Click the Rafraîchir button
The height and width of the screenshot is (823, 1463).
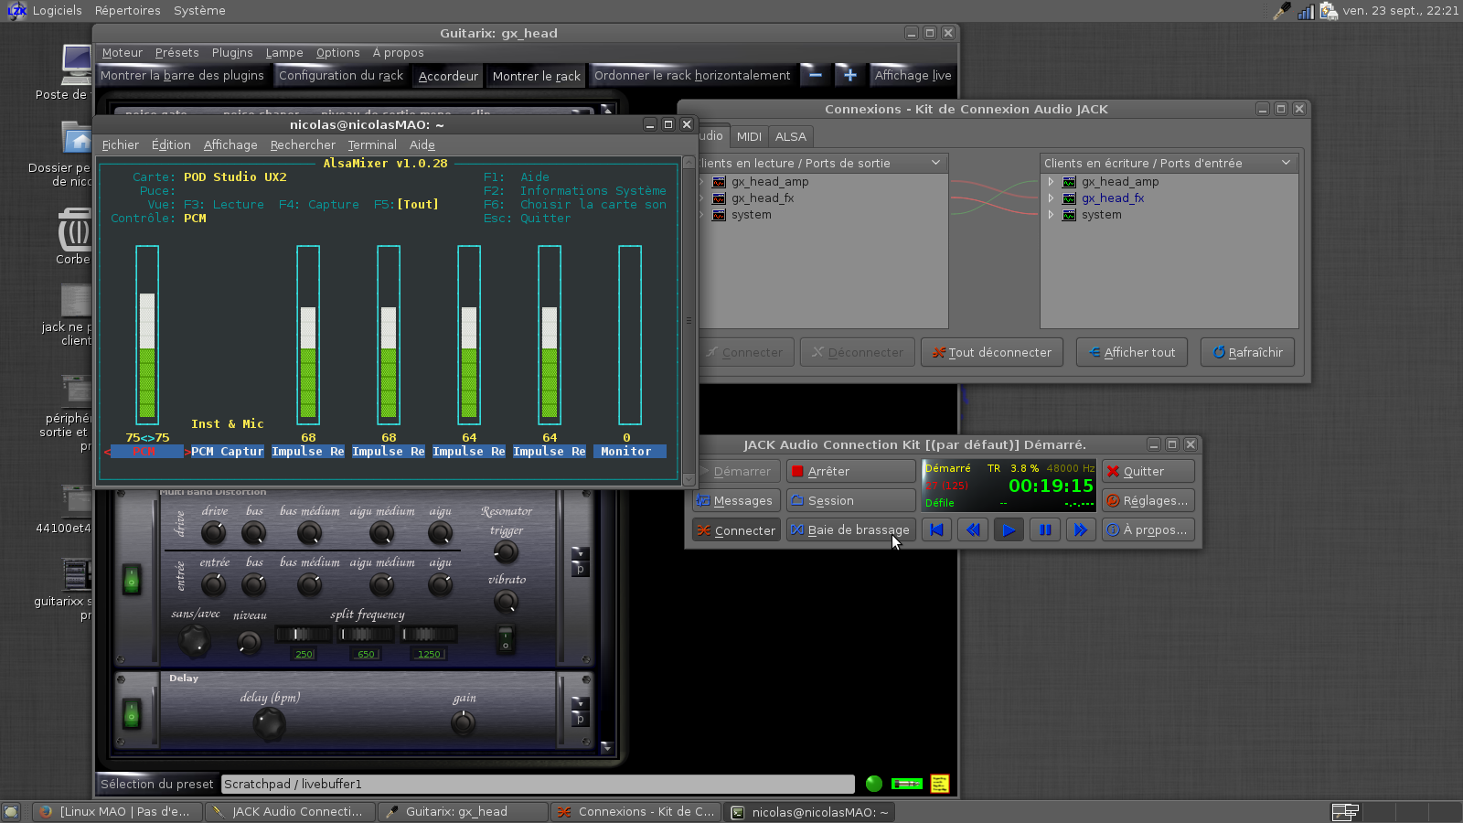(1247, 352)
